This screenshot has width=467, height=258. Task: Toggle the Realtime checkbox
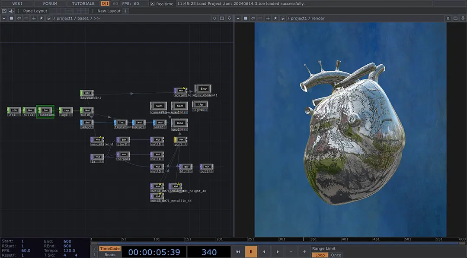[152, 3]
